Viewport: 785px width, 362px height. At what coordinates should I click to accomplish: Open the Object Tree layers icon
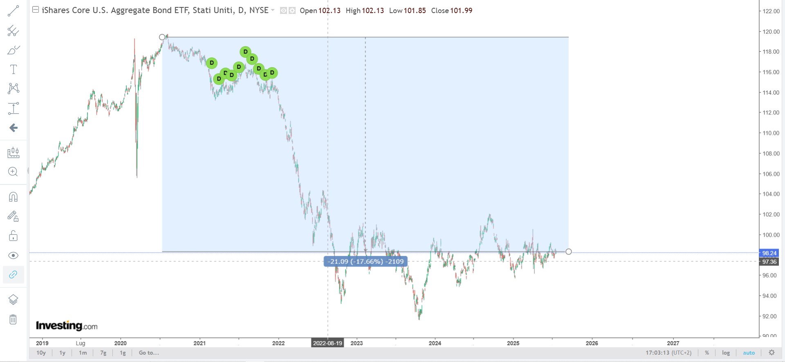pos(13,300)
